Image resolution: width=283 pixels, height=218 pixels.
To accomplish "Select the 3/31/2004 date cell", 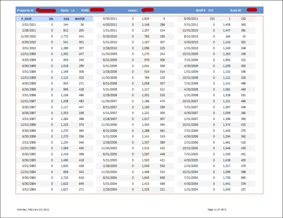I will point(29,189).
